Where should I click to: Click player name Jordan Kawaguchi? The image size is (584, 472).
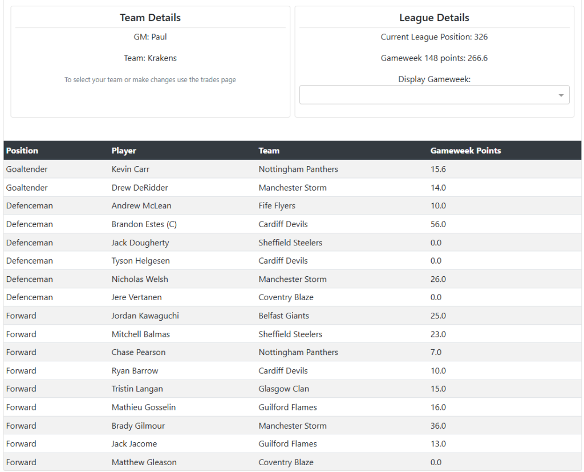145,316
